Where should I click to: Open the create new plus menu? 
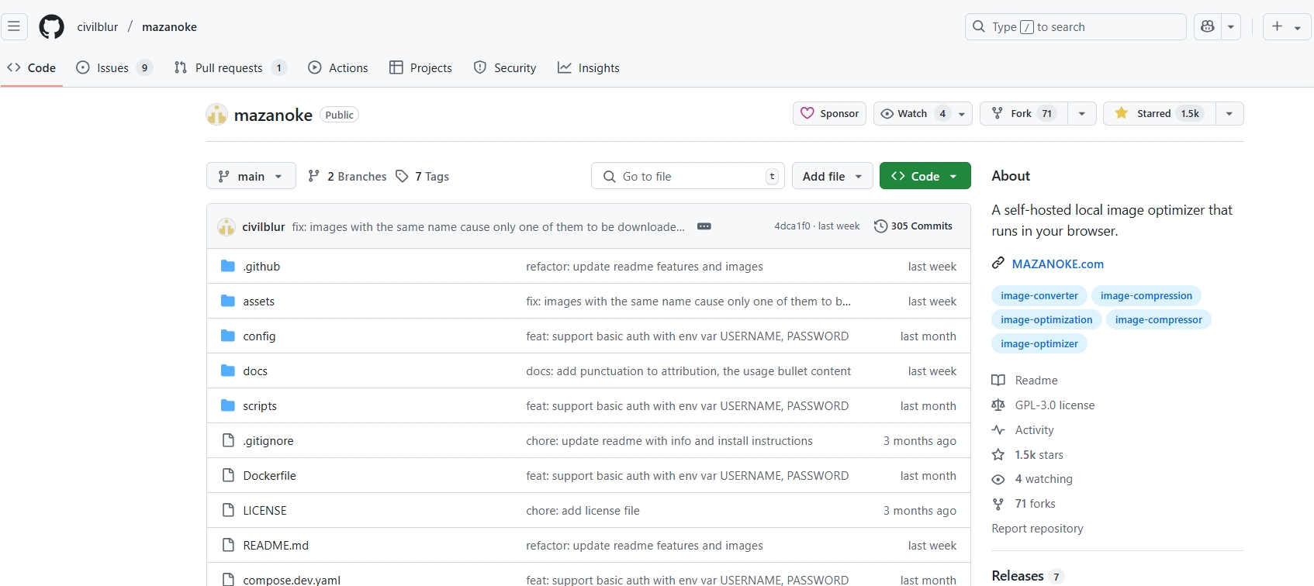1286,26
